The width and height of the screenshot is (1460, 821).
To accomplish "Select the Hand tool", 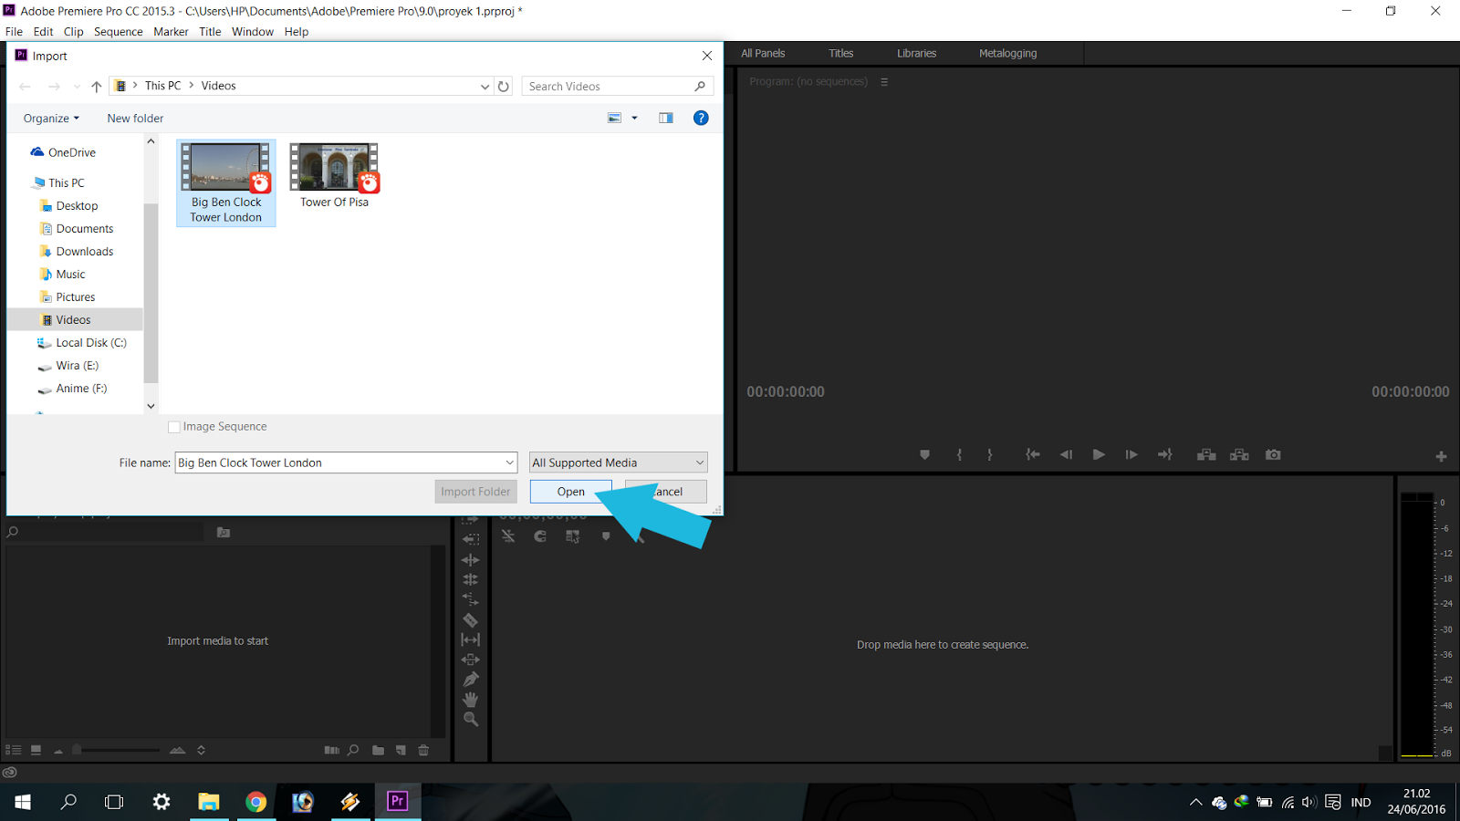I will [x=471, y=700].
